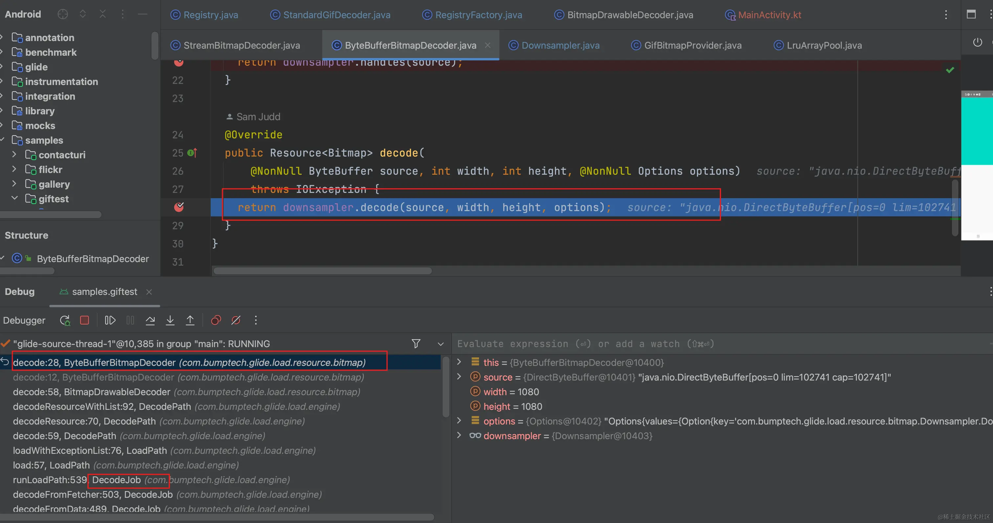Switch to StreamBitmapDecoder.java tab
The image size is (993, 523).
[235, 45]
